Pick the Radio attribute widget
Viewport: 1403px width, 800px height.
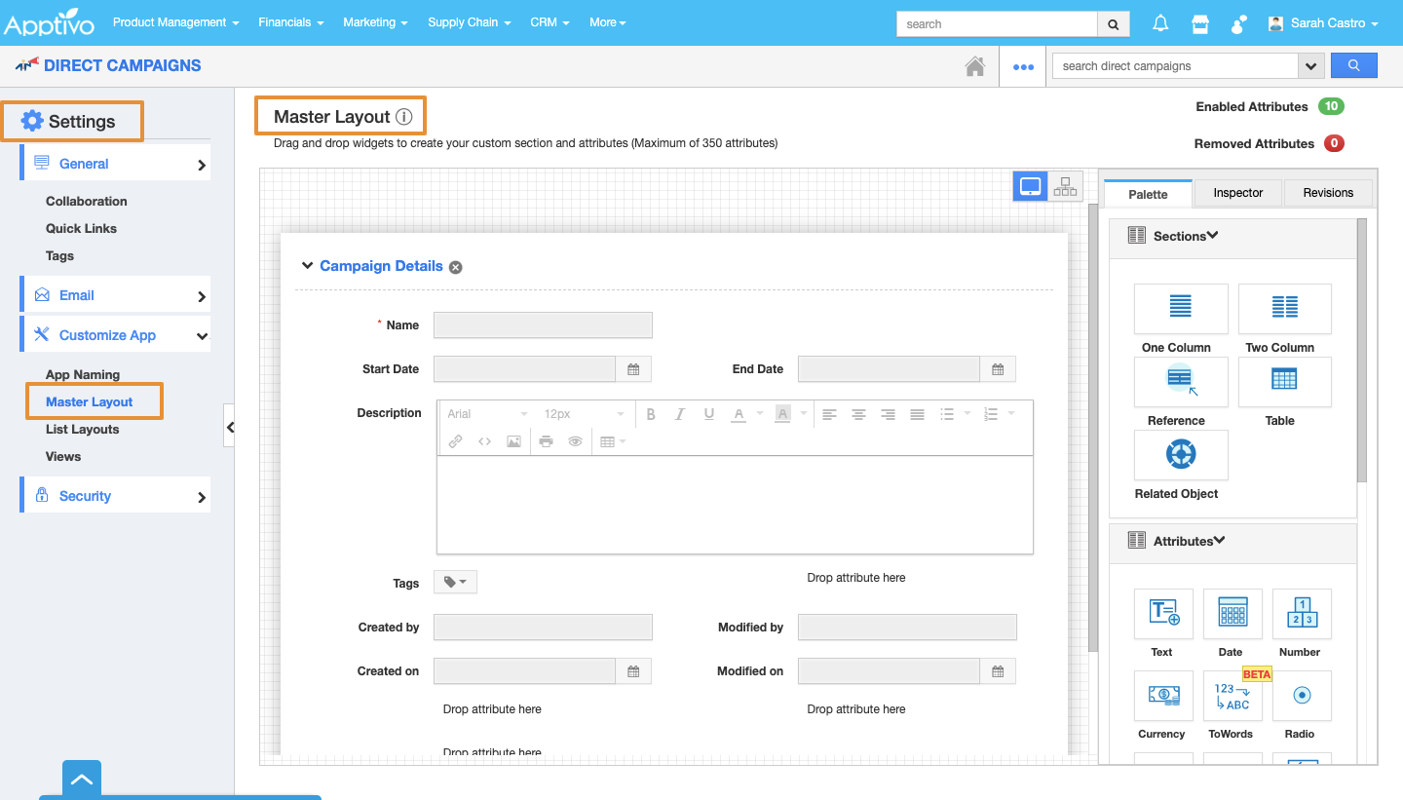coord(1302,696)
